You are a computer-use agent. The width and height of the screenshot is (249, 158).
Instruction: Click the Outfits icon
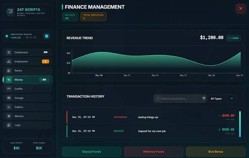coord(9,89)
